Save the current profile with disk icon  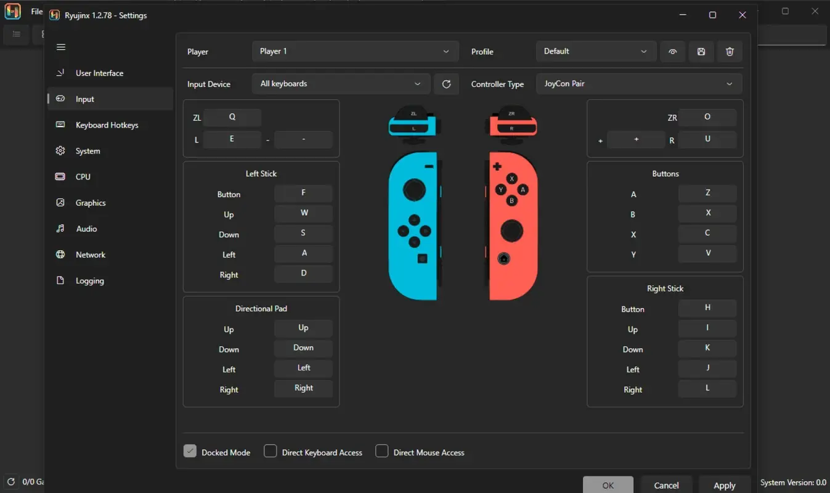[701, 51]
